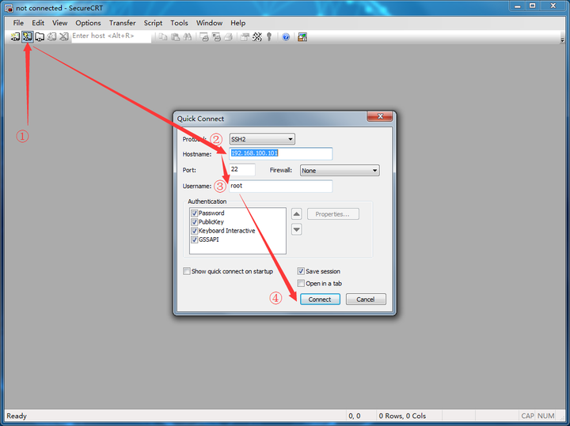Screen dimensions: 570x426
Task: Click the CAP indicator in status bar
Action: click(527, 416)
